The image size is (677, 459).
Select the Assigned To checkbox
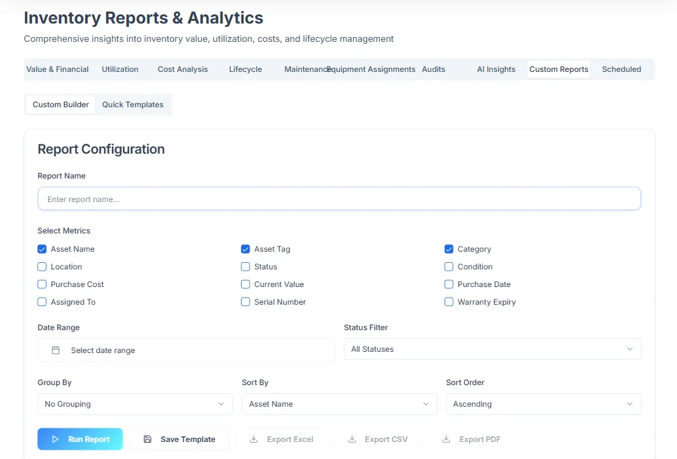42,302
